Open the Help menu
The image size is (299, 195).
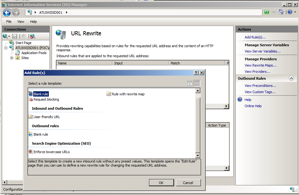(x=33, y=22)
